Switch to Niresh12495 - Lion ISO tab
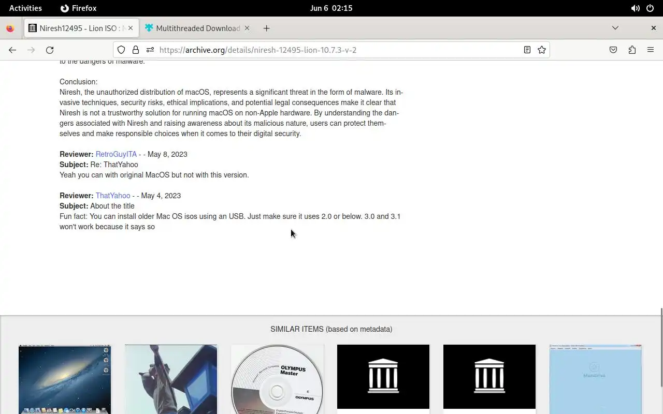 (81, 28)
